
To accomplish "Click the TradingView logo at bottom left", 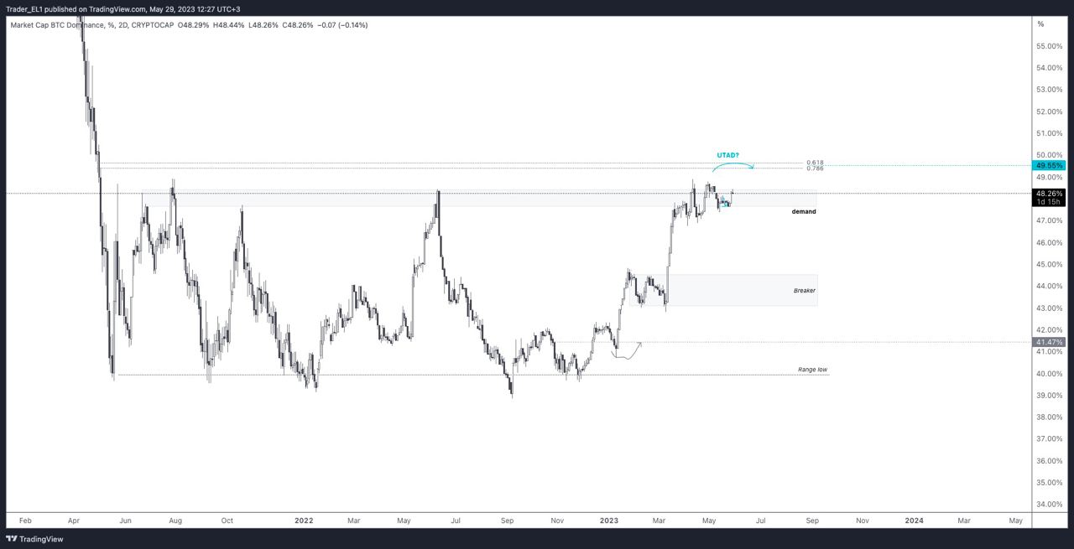I will (34, 539).
